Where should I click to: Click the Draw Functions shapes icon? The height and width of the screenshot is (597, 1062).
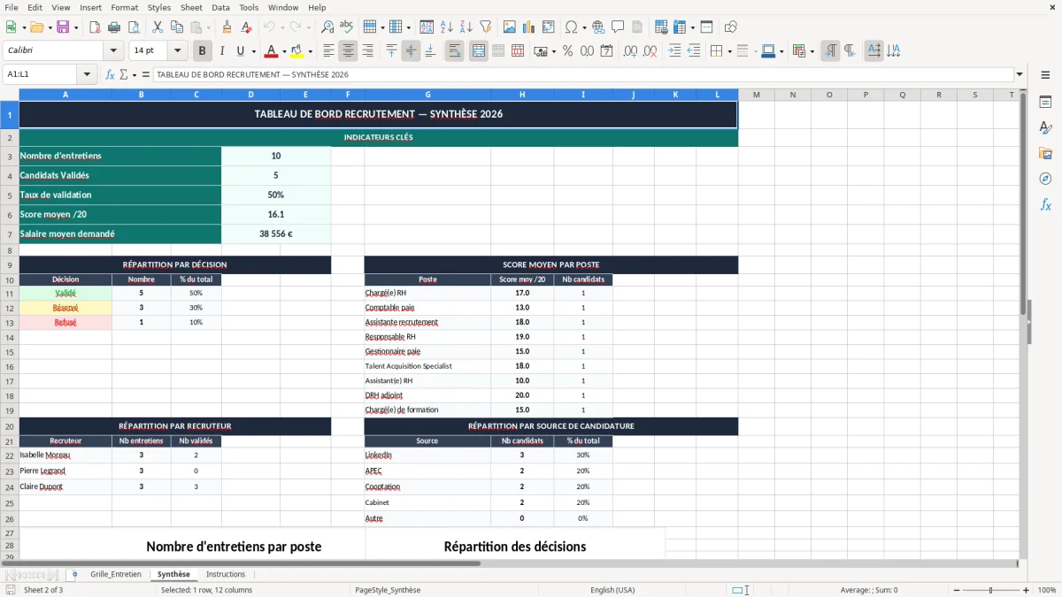click(730, 27)
